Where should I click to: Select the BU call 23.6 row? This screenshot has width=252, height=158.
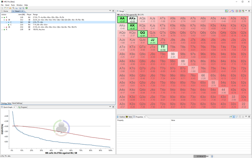[58, 25]
